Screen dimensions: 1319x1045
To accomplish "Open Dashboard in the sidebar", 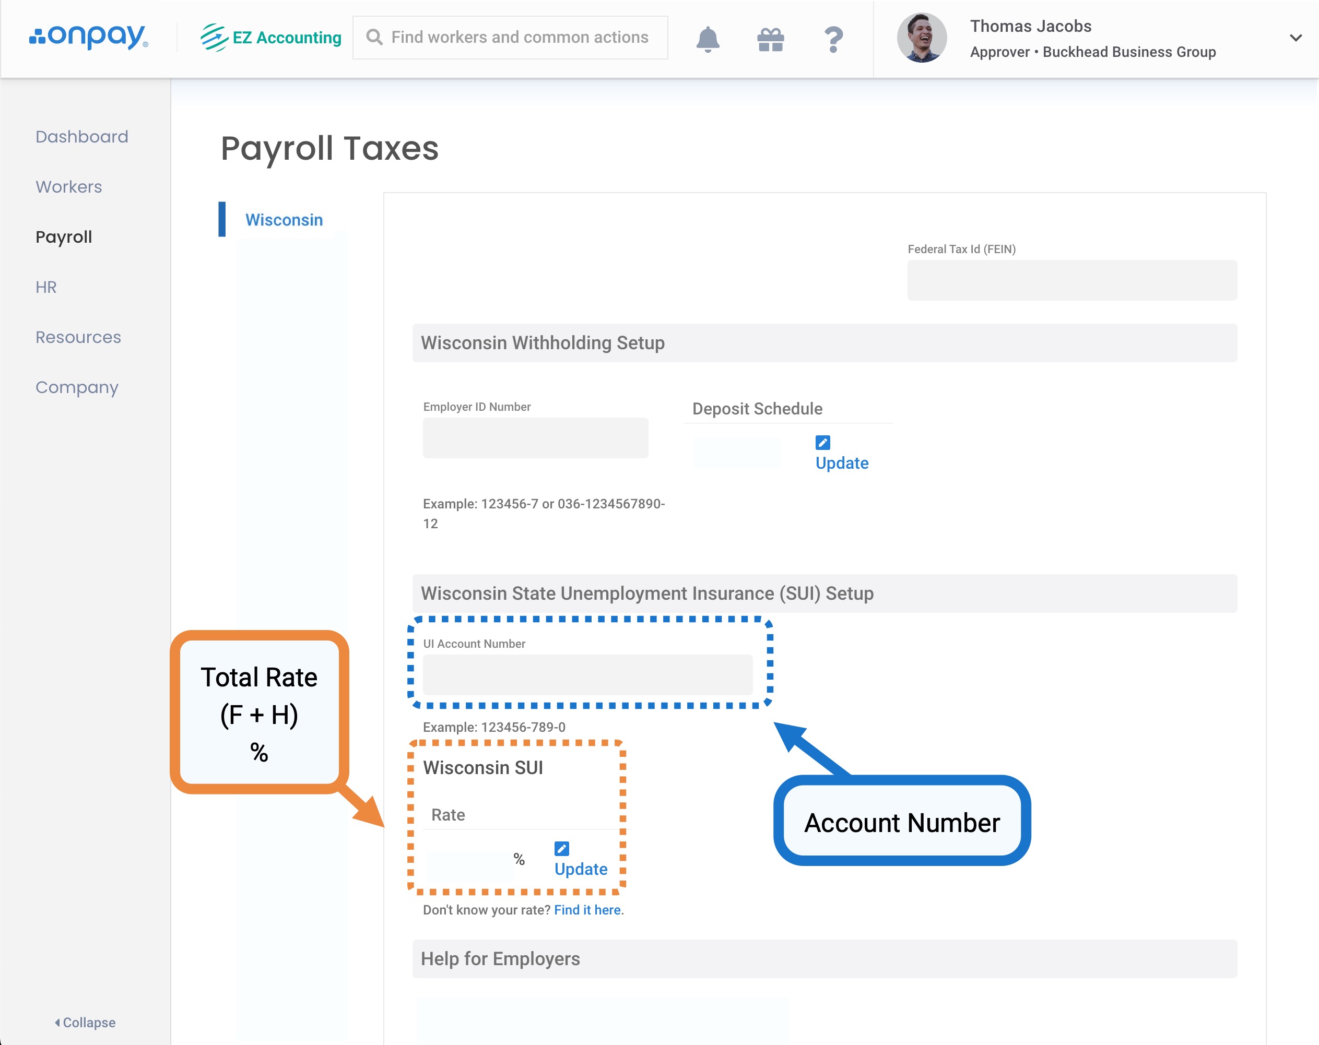I will [81, 136].
